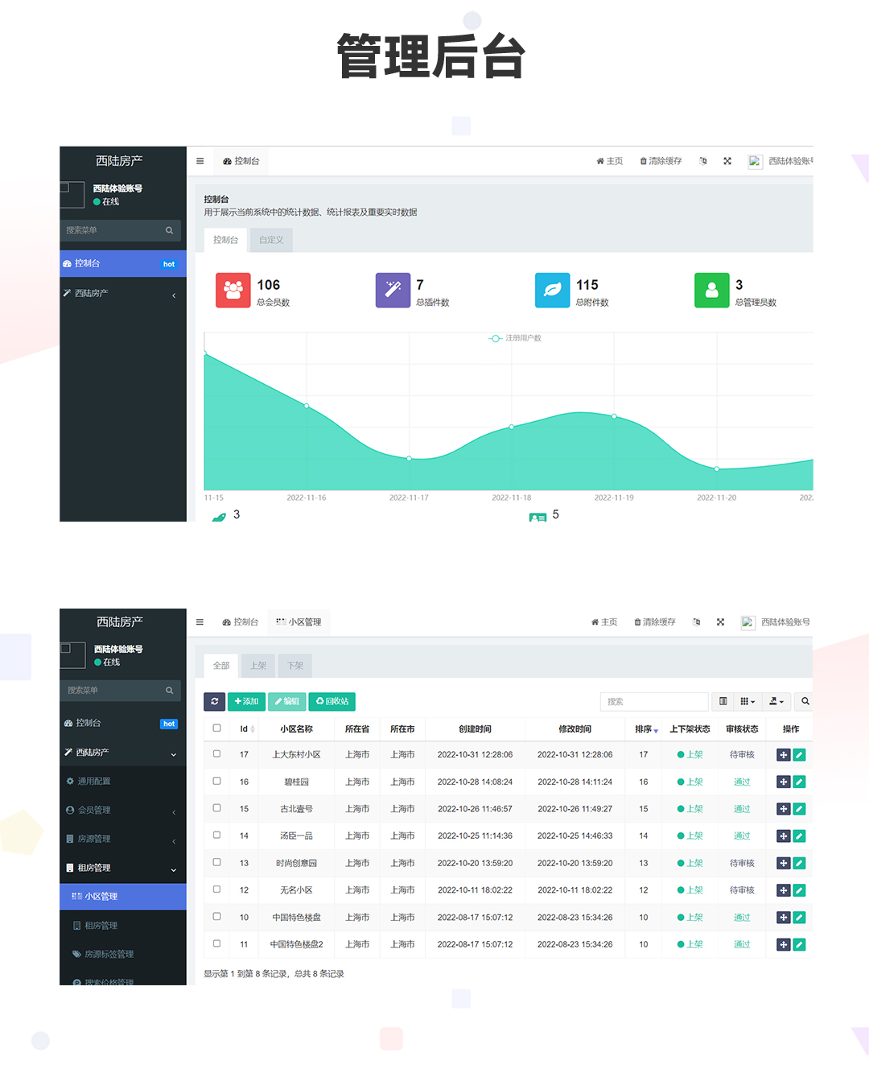Click the magnifier icon right of export dropdown
Viewport: 869px width, 1069px height.
(x=805, y=701)
